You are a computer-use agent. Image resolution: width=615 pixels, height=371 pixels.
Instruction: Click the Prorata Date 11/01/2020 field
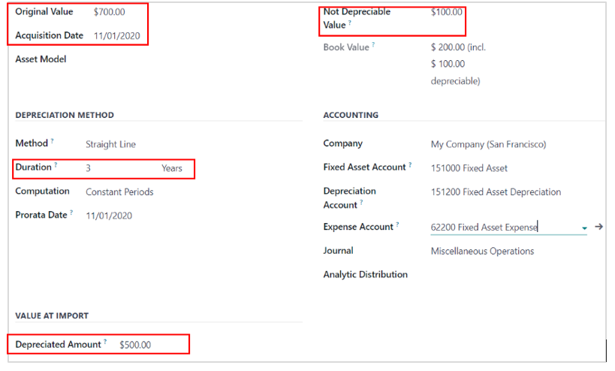pos(108,216)
